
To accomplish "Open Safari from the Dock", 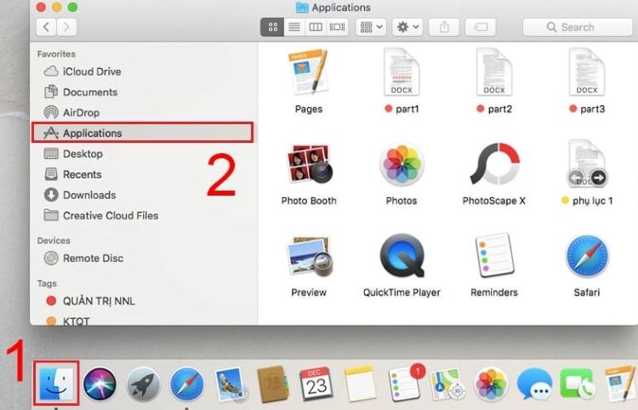I will tap(186, 384).
